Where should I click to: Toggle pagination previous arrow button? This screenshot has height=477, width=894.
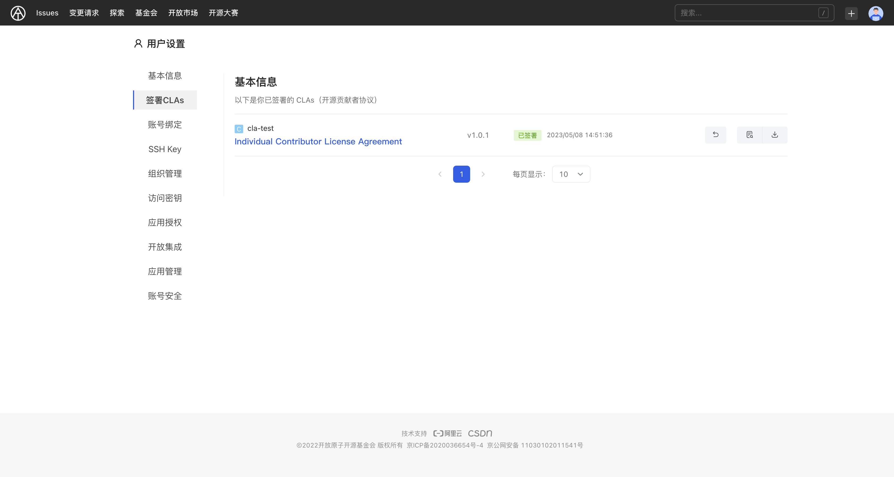point(440,174)
